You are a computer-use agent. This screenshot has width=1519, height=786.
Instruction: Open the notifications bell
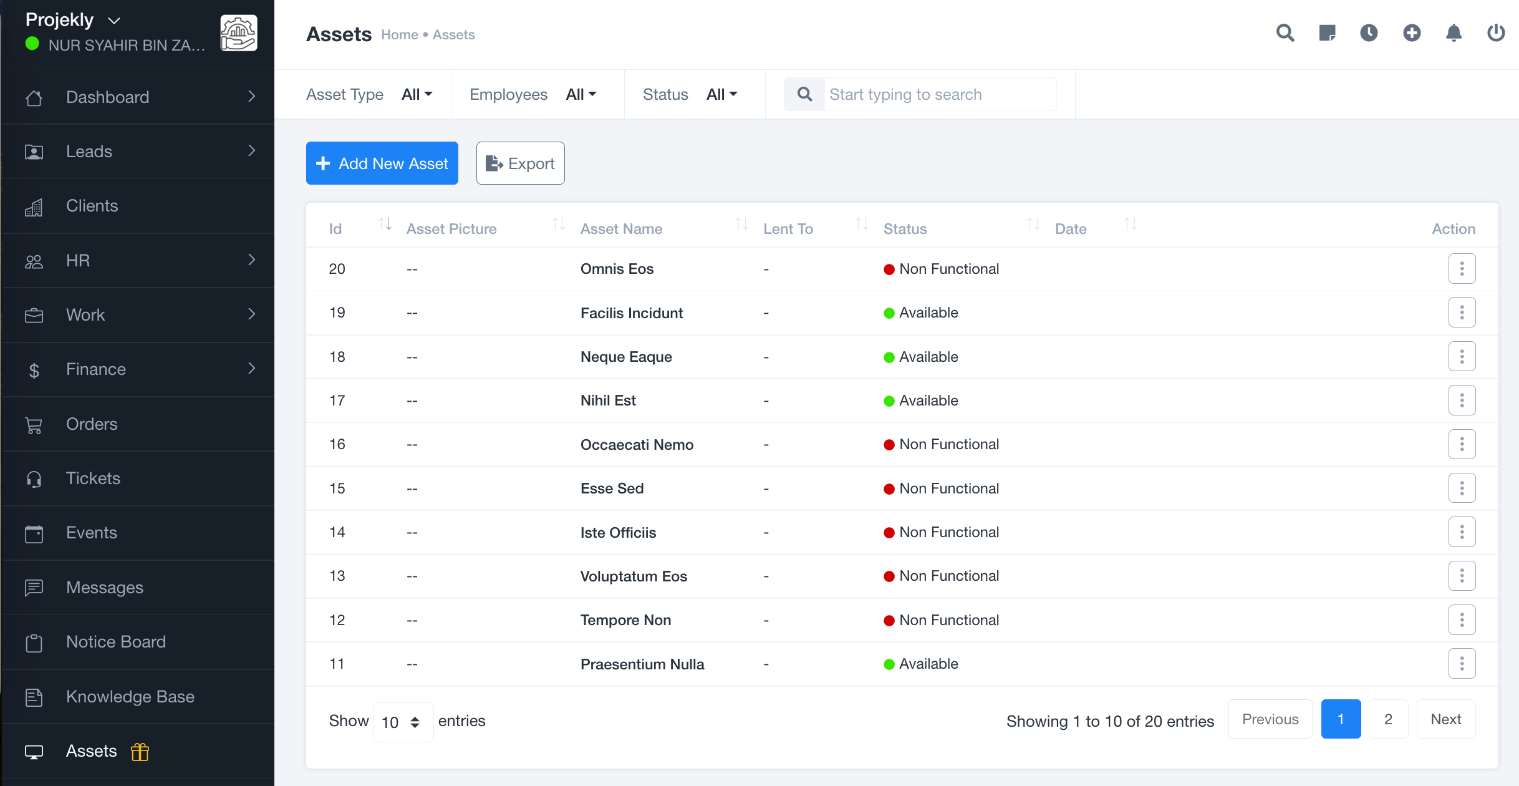(1454, 33)
